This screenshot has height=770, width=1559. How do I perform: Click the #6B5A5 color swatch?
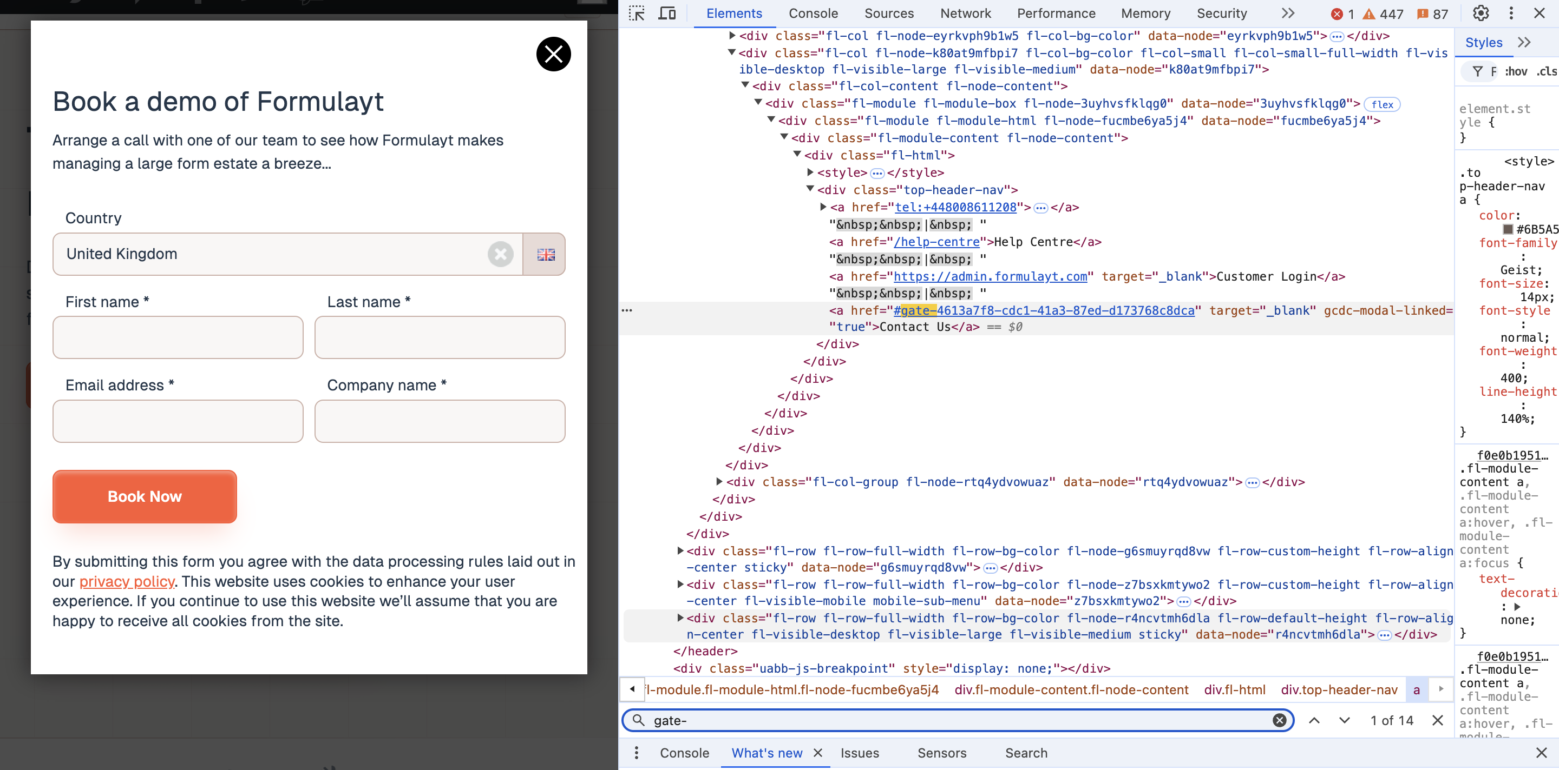(1508, 229)
